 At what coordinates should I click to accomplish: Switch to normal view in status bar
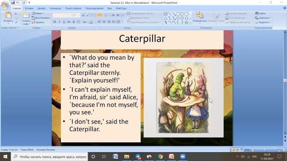pos(233,150)
